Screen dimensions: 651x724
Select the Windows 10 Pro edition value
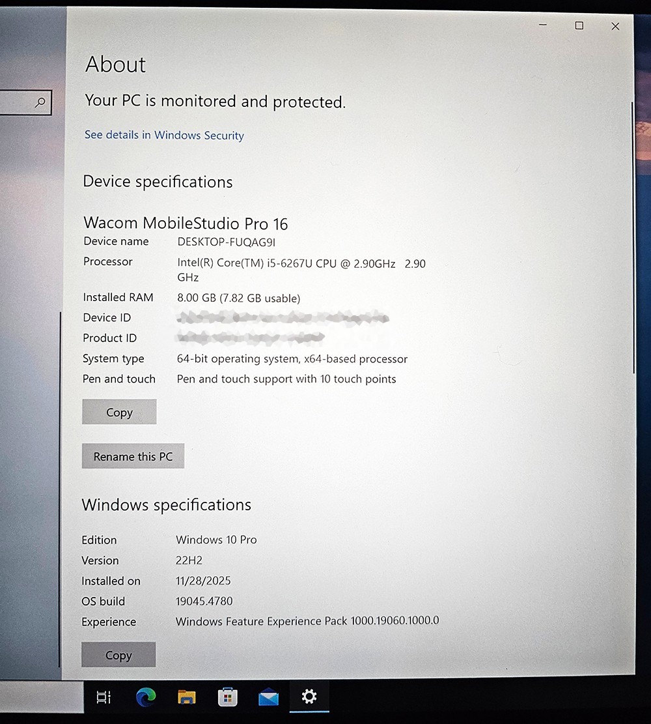[x=216, y=540]
